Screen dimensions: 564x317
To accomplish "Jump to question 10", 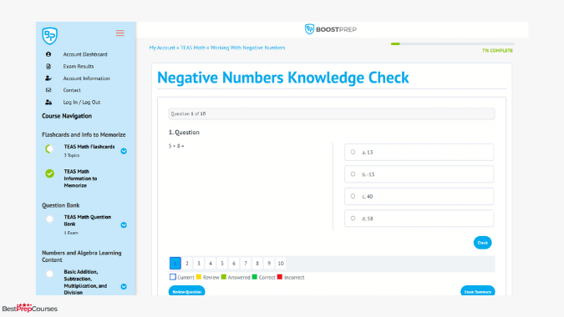I will click(281, 263).
